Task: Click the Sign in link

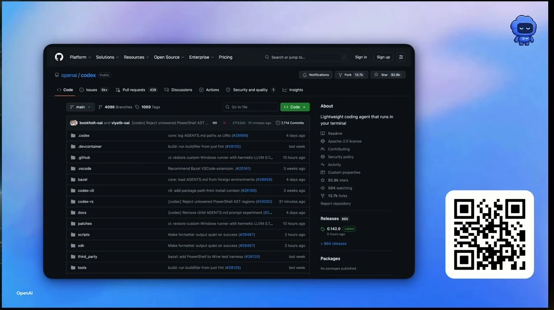Action: click(x=361, y=57)
